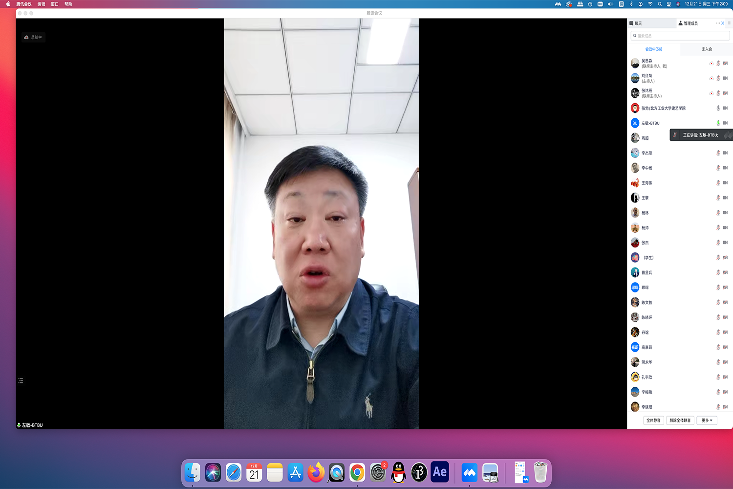Click the list icon at video's lower left
This screenshot has width=733, height=489.
click(x=21, y=380)
